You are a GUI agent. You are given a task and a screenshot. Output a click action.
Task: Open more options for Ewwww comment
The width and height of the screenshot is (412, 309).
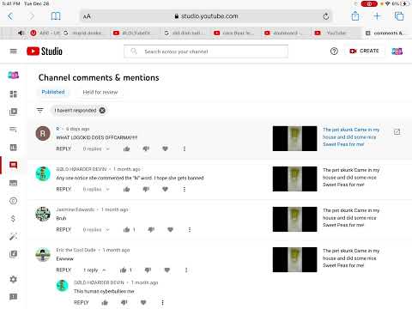coord(186,270)
